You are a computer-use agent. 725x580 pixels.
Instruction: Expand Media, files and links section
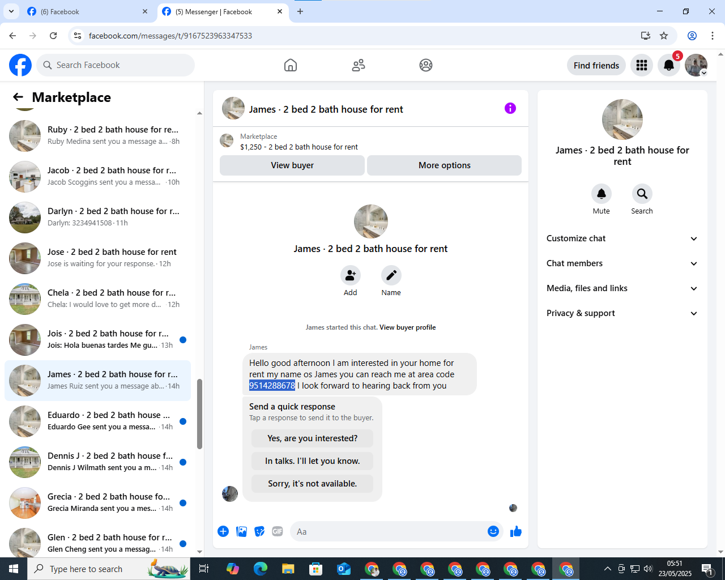pyautogui.click(x=622, y=288)
